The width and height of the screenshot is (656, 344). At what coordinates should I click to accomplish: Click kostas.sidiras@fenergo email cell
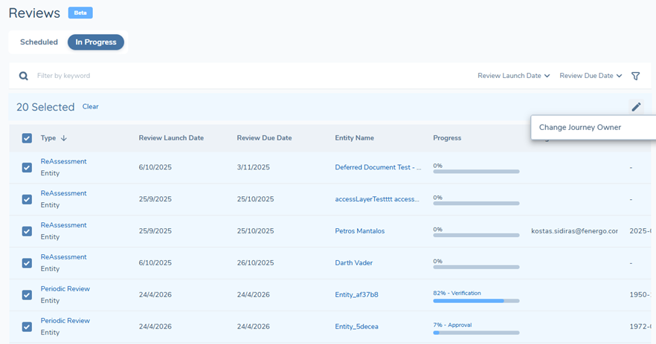tap(574, 231)
